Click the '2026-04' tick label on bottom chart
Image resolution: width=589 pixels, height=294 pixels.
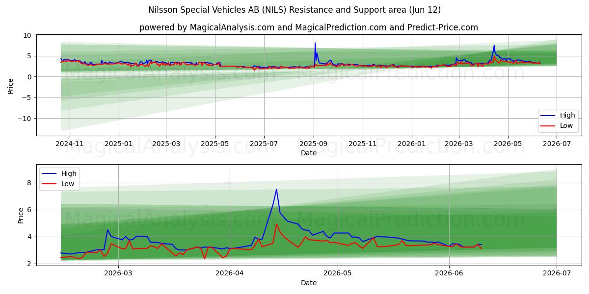230,274
